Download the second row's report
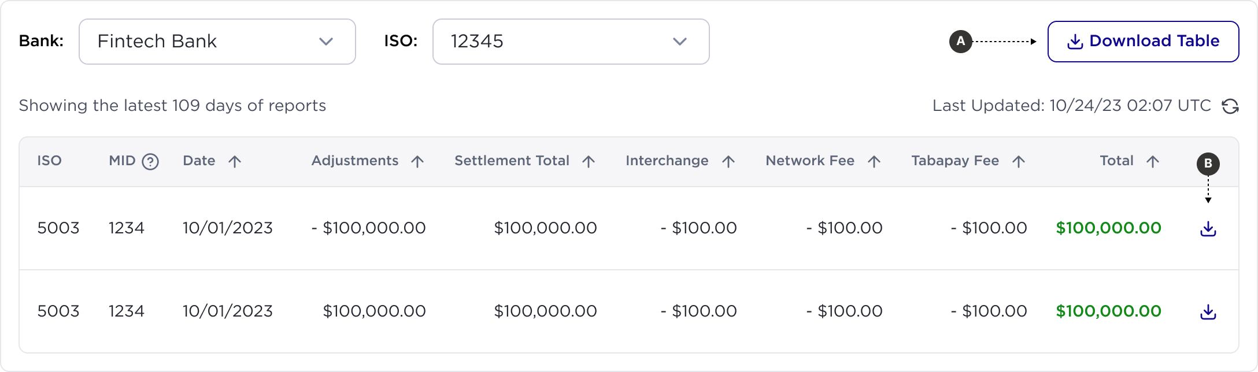 (x=1208, y=312)
